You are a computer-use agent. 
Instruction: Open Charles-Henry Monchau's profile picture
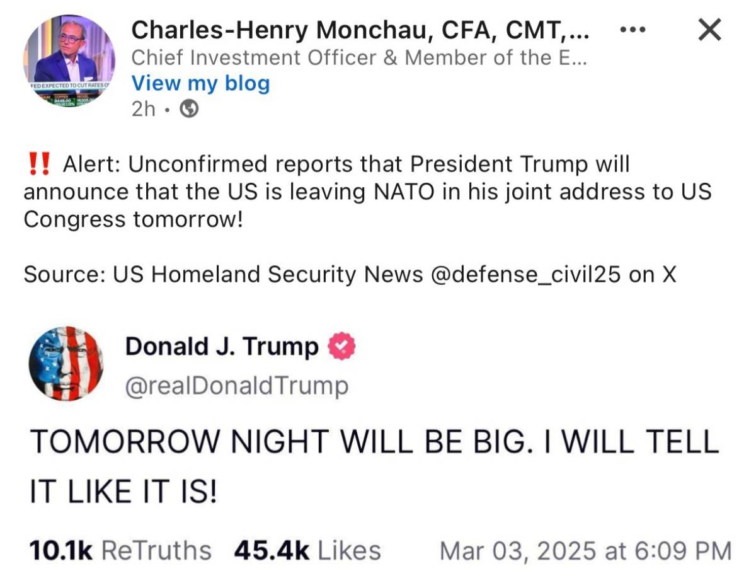click(69, 61)
